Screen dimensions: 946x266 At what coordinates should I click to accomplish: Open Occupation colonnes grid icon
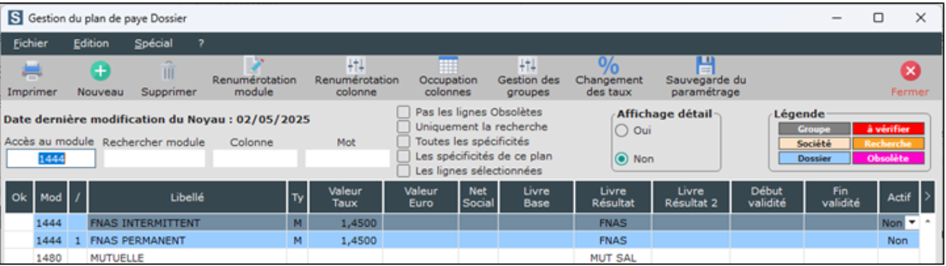coord(448,65)
